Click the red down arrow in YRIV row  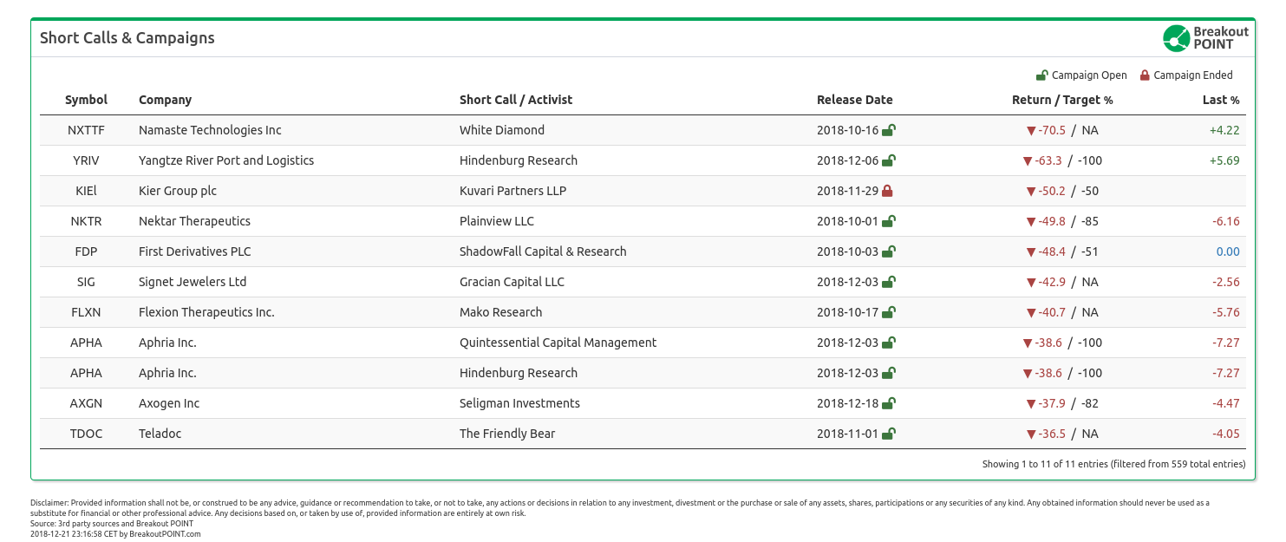[x=1028, y=161]
